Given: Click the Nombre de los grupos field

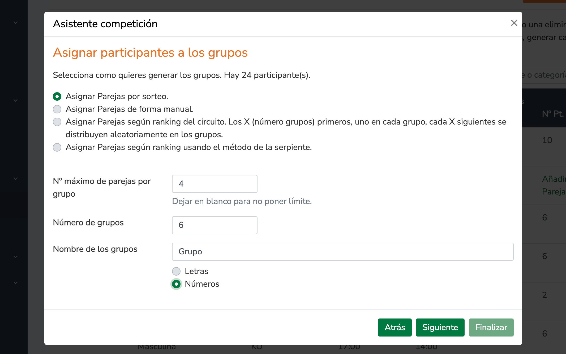Looking at the screenshot, I should 342,251.
